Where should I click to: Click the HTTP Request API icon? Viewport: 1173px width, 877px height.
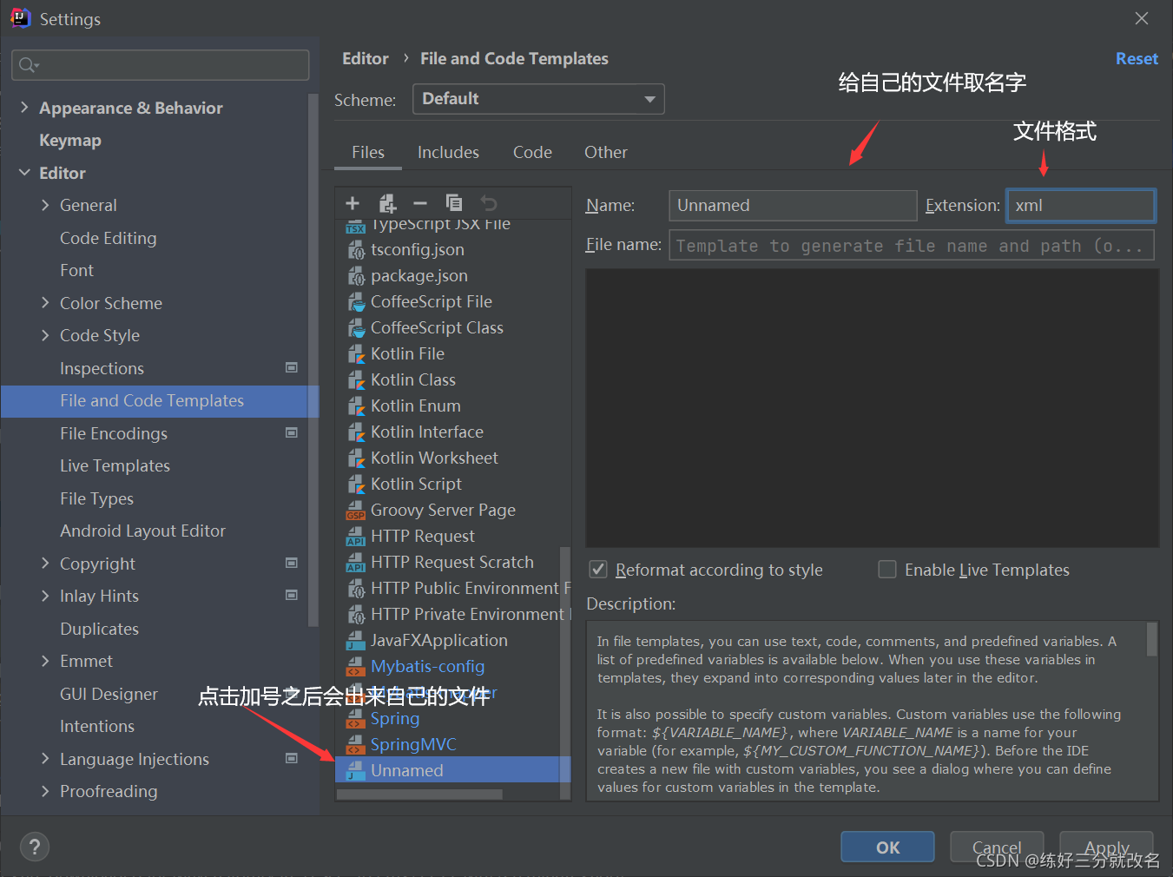pos(356,537)
